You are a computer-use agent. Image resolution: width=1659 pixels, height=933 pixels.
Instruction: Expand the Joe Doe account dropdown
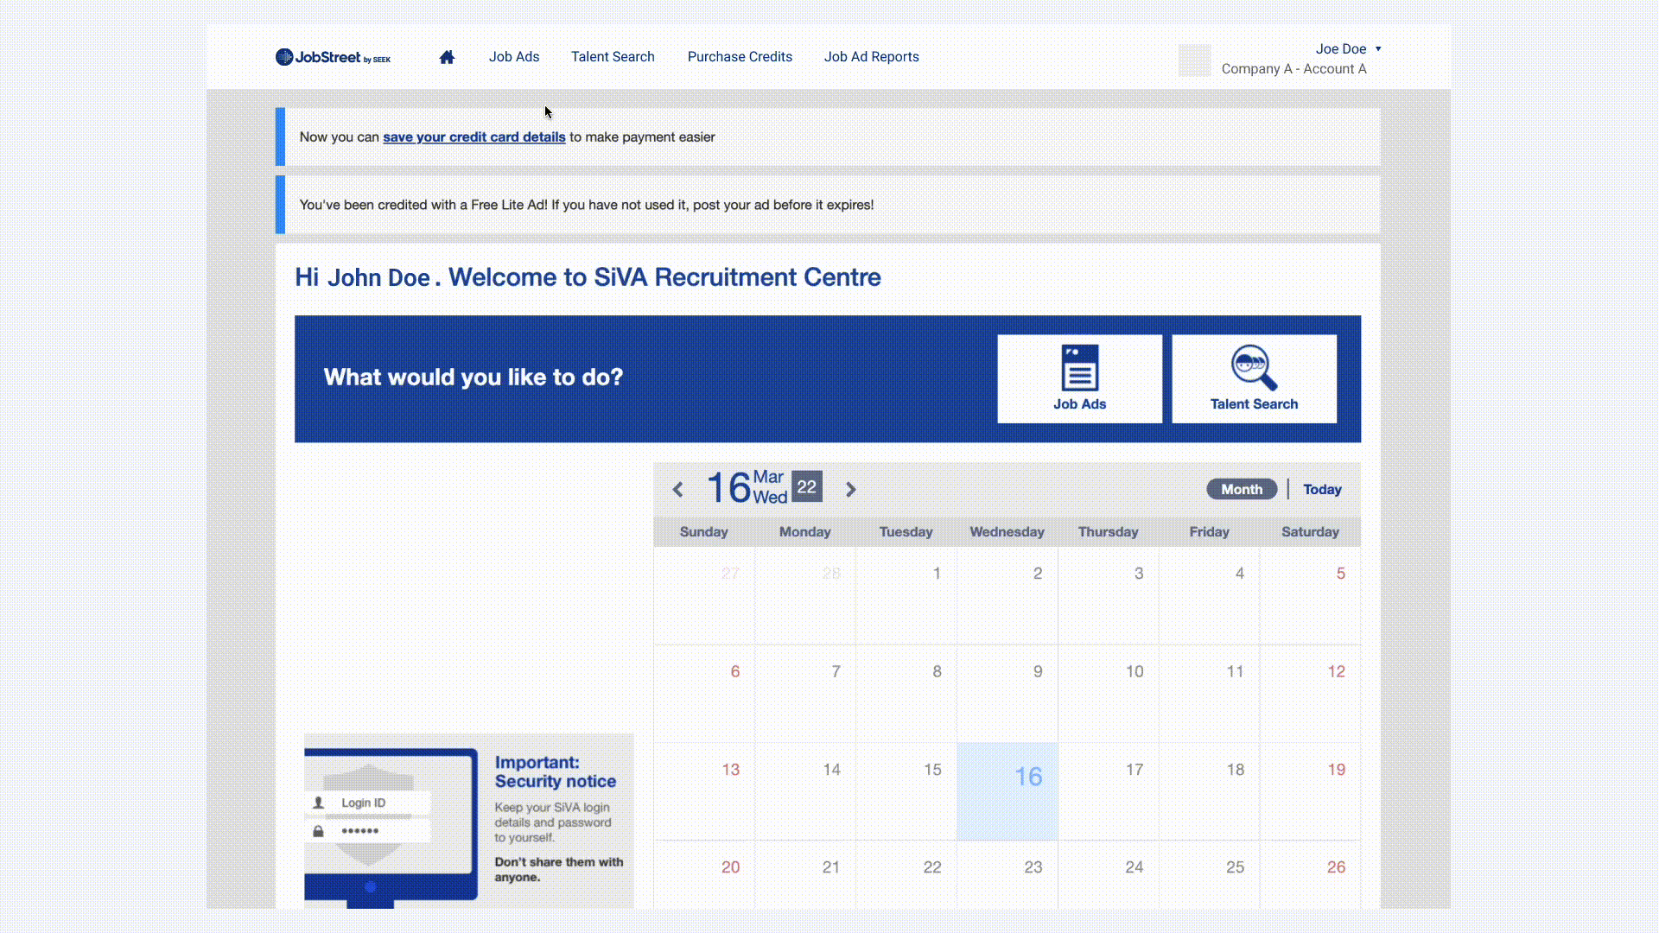click(x=1348, y=49)
